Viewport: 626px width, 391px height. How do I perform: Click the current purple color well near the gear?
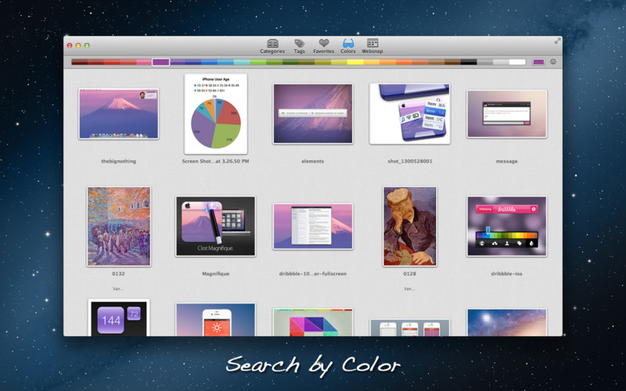pyautogui.click(x=538, y=62)
